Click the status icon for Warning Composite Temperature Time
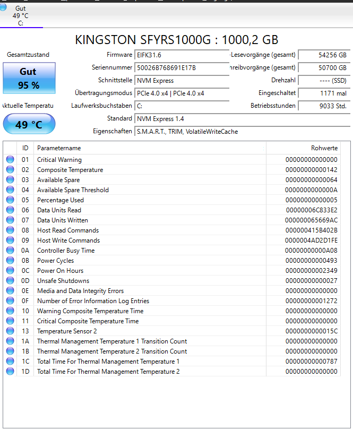 (x=10, y=311)
